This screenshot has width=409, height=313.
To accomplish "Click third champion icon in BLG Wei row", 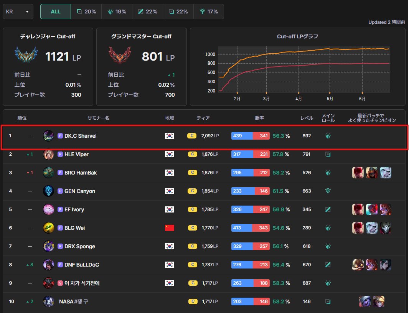I will [386, 228].
